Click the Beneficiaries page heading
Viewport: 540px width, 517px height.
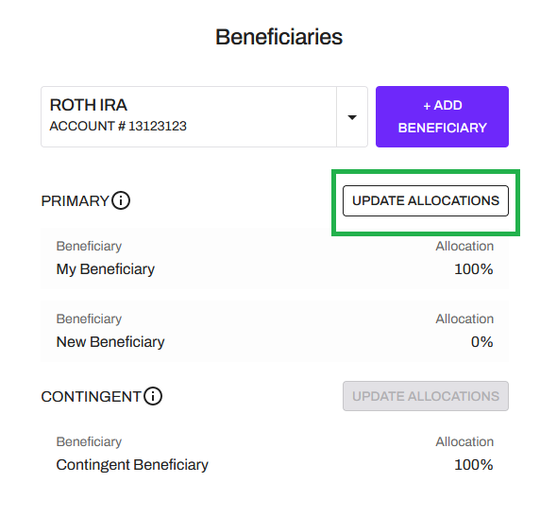pyautogui.click(x=278, y=37)
